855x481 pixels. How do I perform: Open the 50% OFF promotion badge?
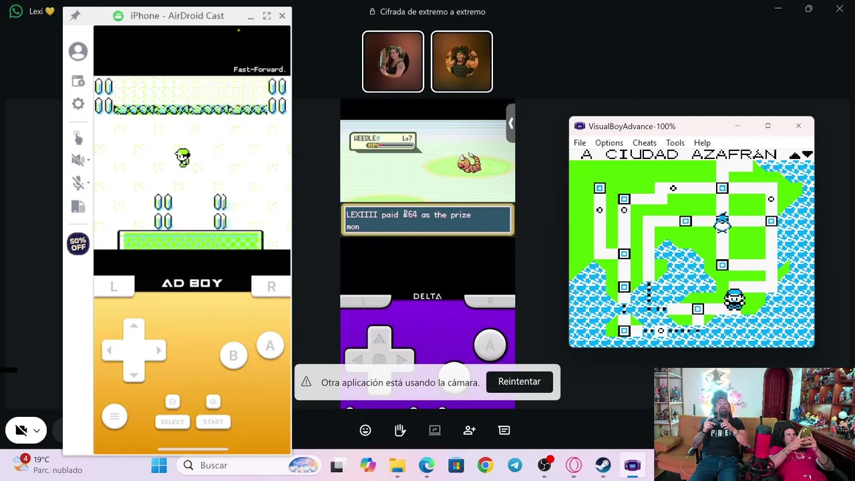tap(78, 244)
